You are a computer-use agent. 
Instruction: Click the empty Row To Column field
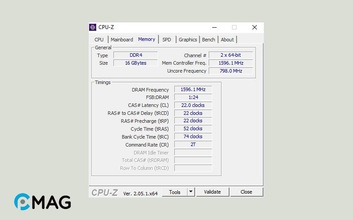point(193,168)
